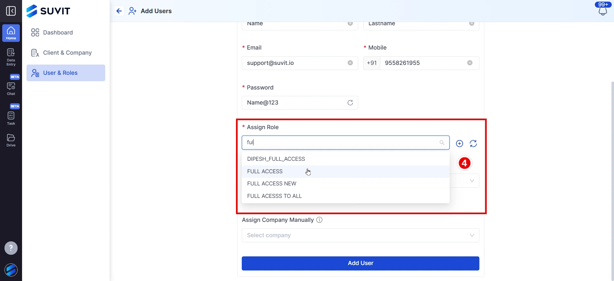Click the +91 country code
The width and height of the screenshot is (614, 281).
tap(372, 63)
